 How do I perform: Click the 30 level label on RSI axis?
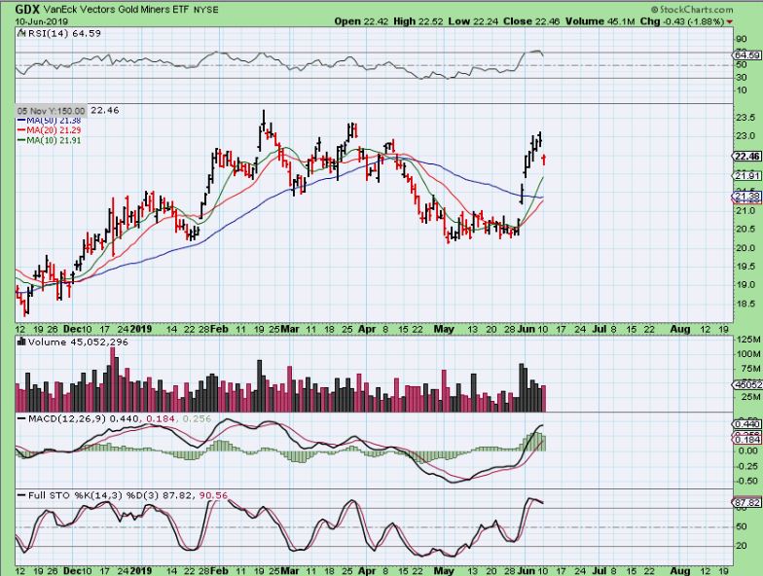click(742, 78)
